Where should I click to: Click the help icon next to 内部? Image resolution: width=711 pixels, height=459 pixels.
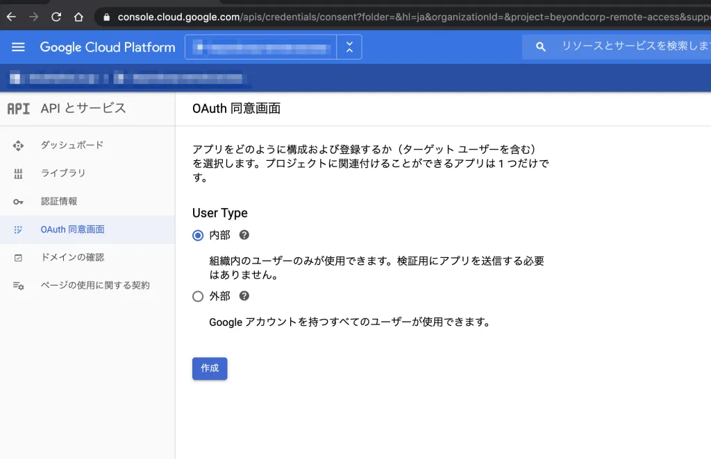pyautogui.click(x=244, y=235)
